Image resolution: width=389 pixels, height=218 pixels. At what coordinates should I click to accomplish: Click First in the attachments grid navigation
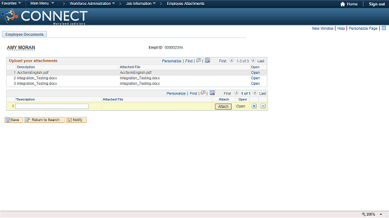pos(222,61)
